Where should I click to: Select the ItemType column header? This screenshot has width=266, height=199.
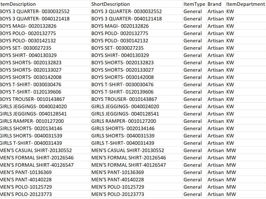click(195, 4)
